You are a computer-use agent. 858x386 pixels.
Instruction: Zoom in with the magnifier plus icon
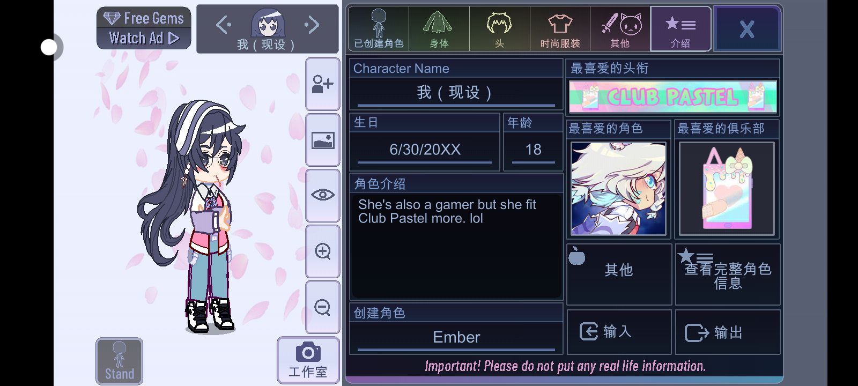(323, 251)
